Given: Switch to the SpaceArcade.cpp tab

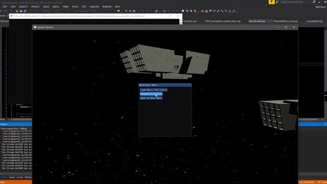Looking at the screenshot, I should click(257, 21).
